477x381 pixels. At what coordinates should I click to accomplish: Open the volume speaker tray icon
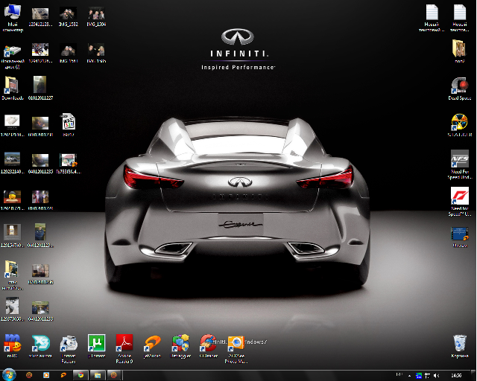pos(436,376)
